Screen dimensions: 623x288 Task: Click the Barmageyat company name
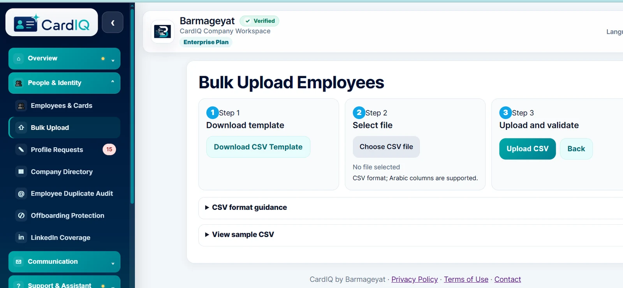[x=207, y=21]
